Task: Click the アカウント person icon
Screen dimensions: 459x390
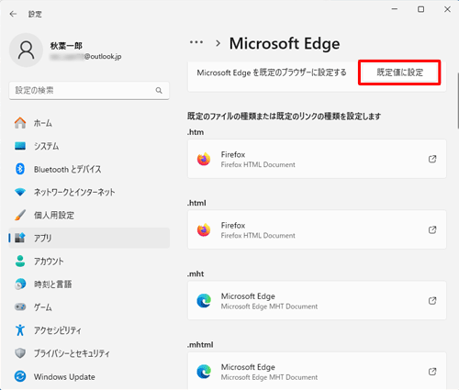Action: (x=20, y=261)
